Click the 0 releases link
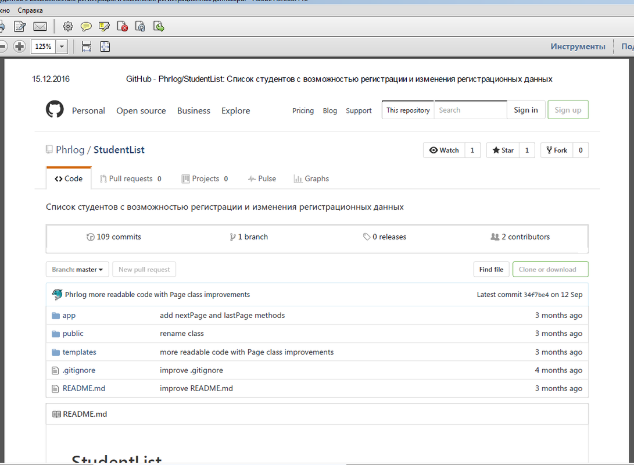Image resolution: width=634 pixels, height=465 pixels. (389, 237)
